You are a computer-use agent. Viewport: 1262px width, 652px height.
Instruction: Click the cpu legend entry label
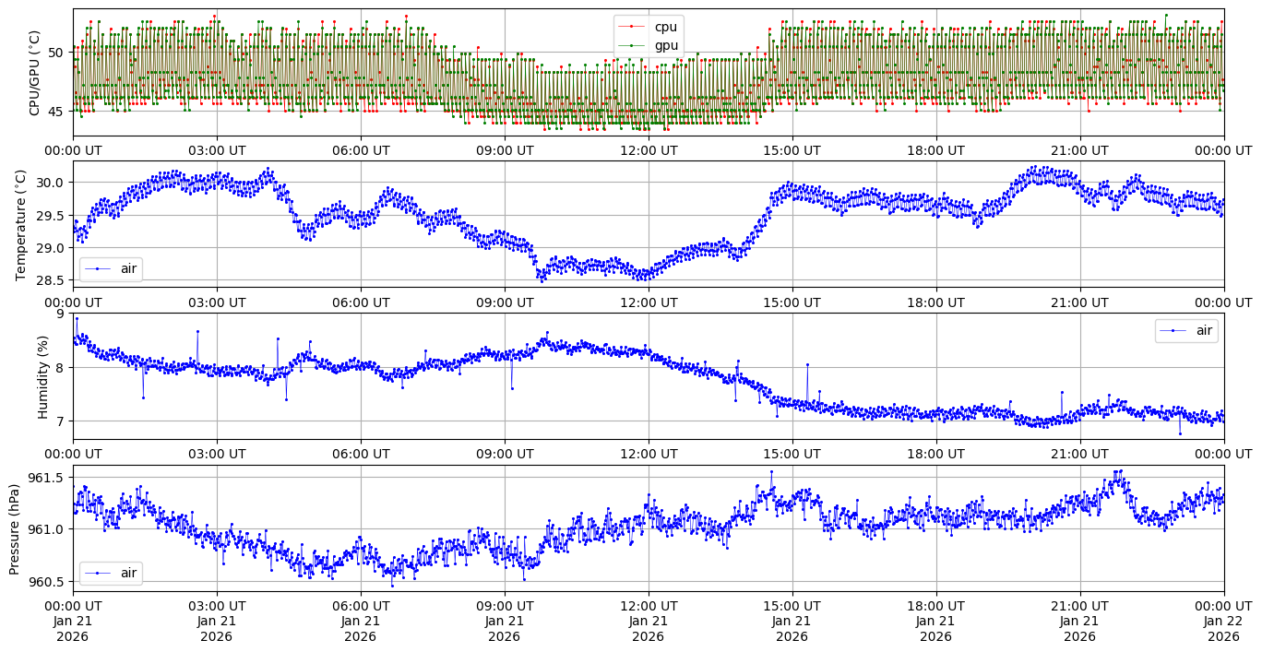point(665,27)
